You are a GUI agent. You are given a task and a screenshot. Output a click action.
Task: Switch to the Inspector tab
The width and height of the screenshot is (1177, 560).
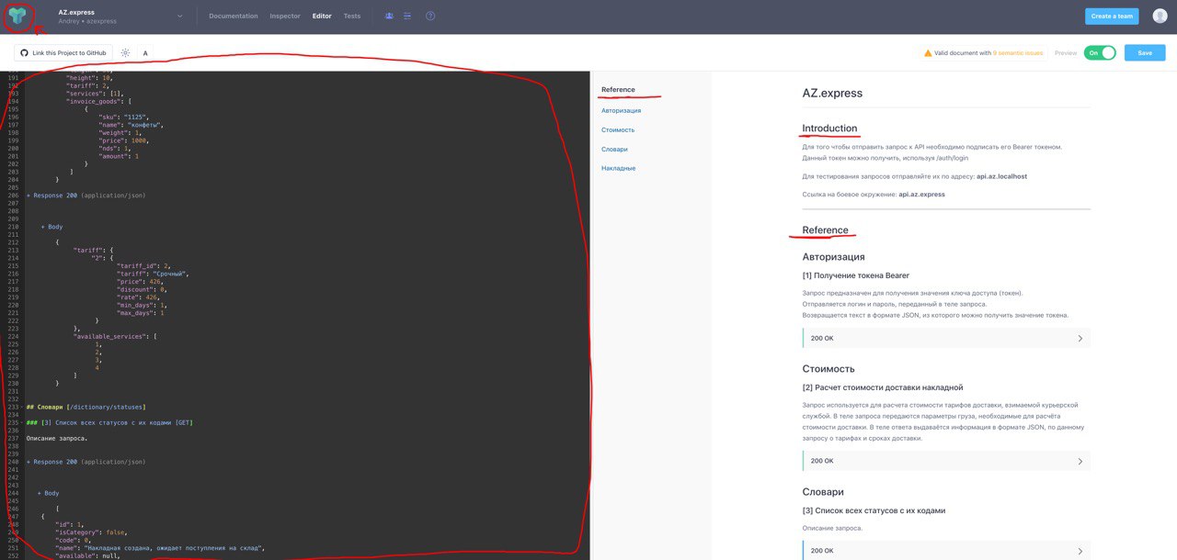[285, 16]
